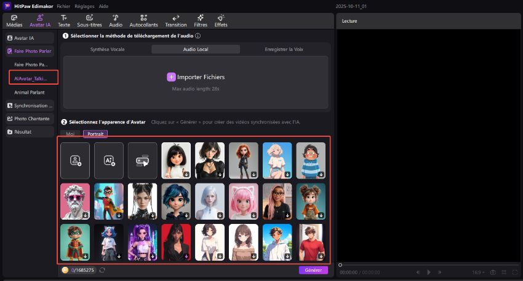Open the Fichier menu
The image size is (523, 281).
[x=63, y=5]
